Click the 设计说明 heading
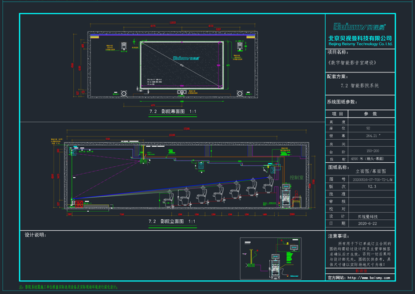 coord(35,235)
